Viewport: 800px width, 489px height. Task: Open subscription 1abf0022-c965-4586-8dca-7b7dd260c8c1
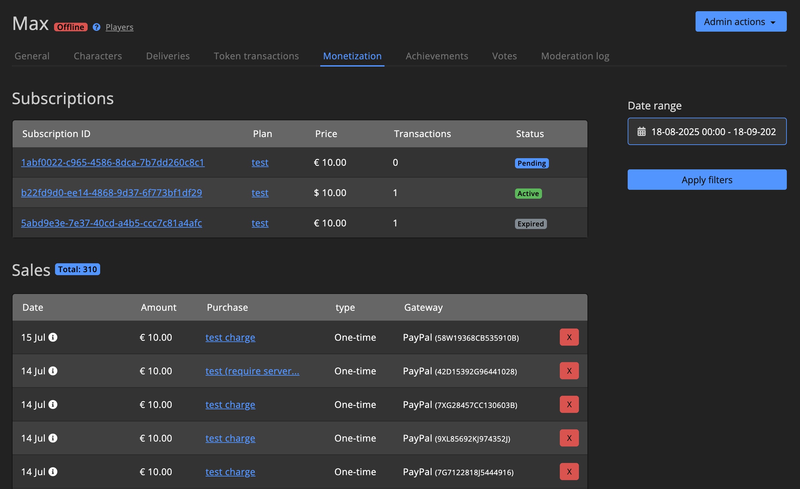coord(113,162)
